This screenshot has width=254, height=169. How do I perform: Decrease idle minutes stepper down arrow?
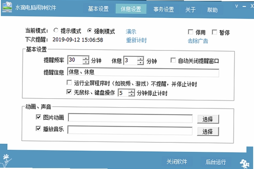(x=131, y=95)
